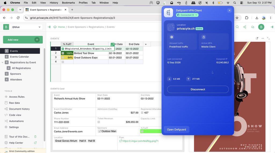Screen dimensions: 275x153
Task: Select the Events page in sidebar
Action: coord(20,51)
